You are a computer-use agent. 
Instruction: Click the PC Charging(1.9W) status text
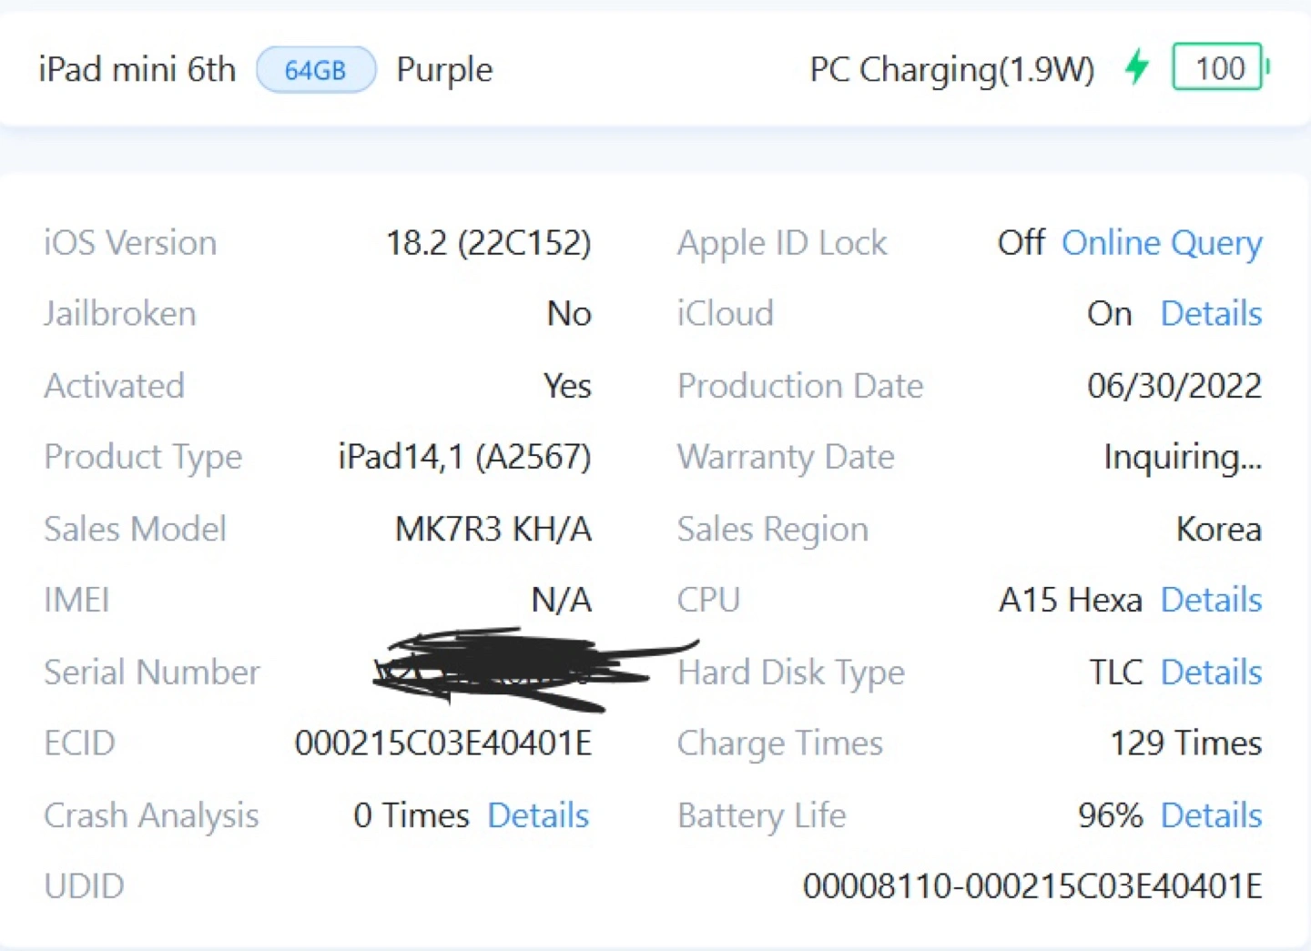point(952,69)
